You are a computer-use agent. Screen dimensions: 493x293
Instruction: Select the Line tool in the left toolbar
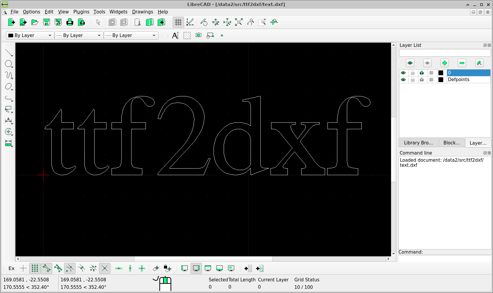(9, 53)
